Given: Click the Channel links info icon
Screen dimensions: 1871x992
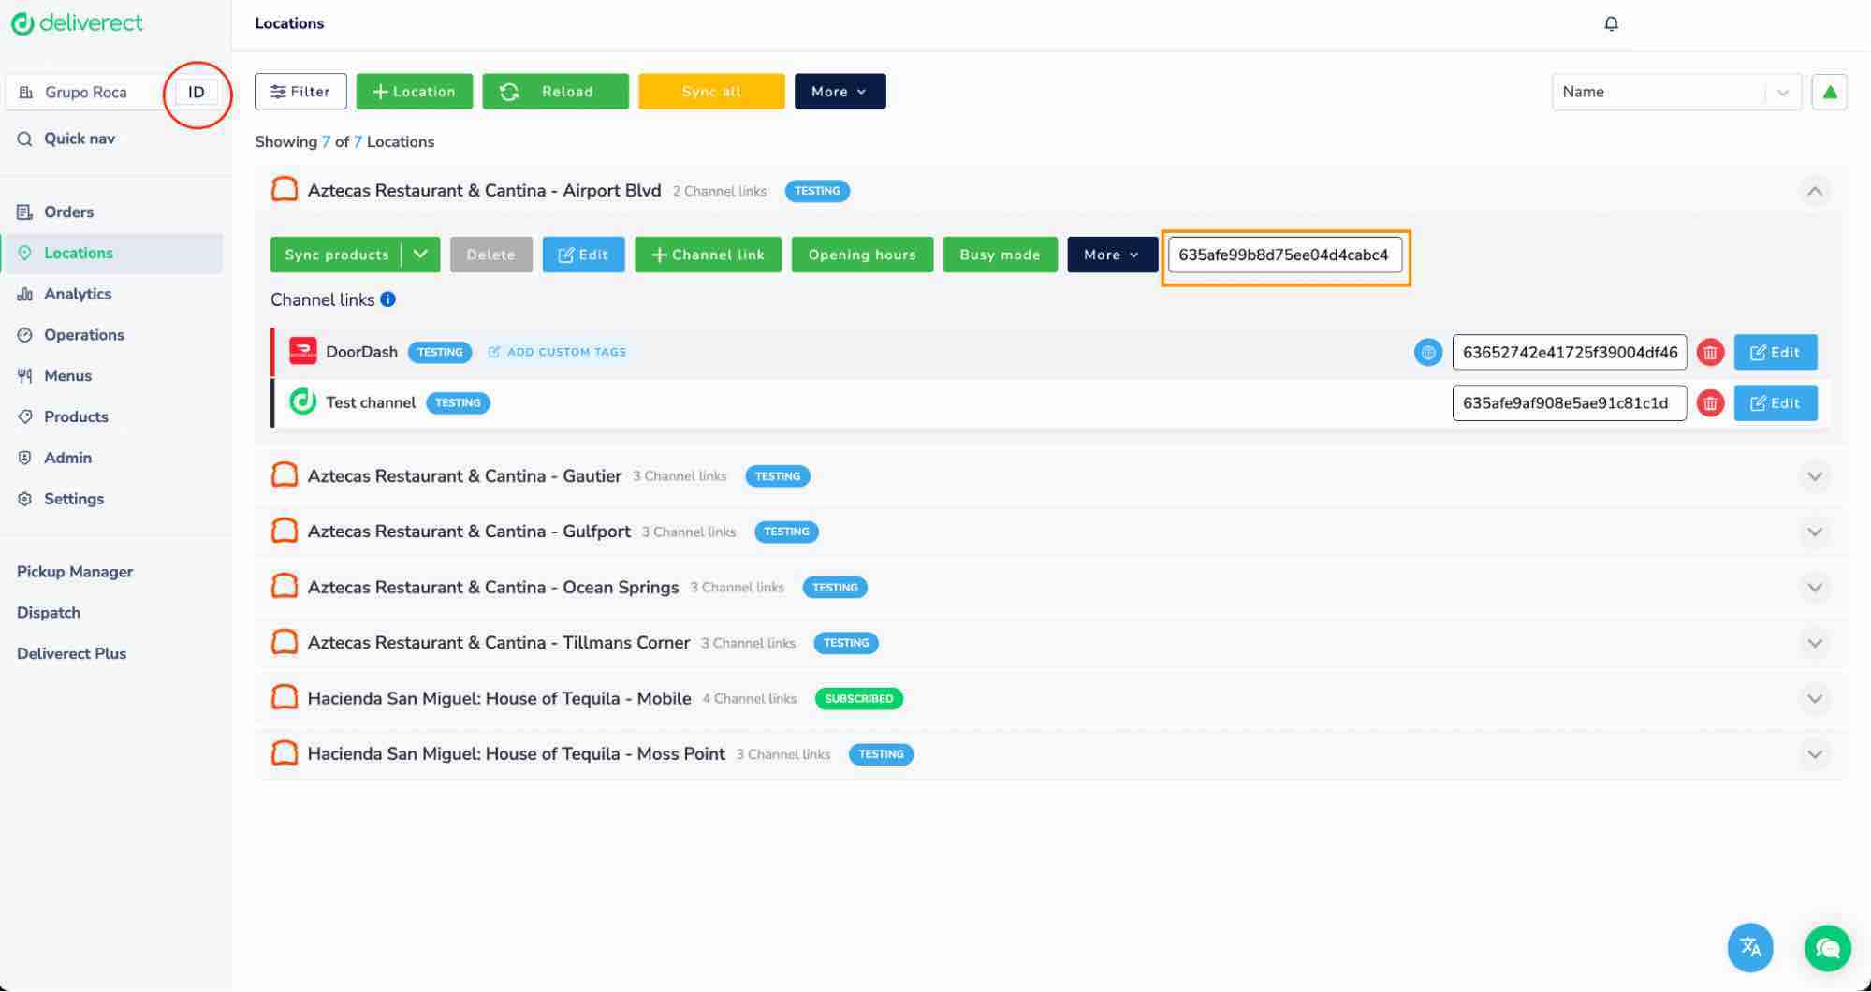Looking at the screenshot, I should click(x=388, y=299).
